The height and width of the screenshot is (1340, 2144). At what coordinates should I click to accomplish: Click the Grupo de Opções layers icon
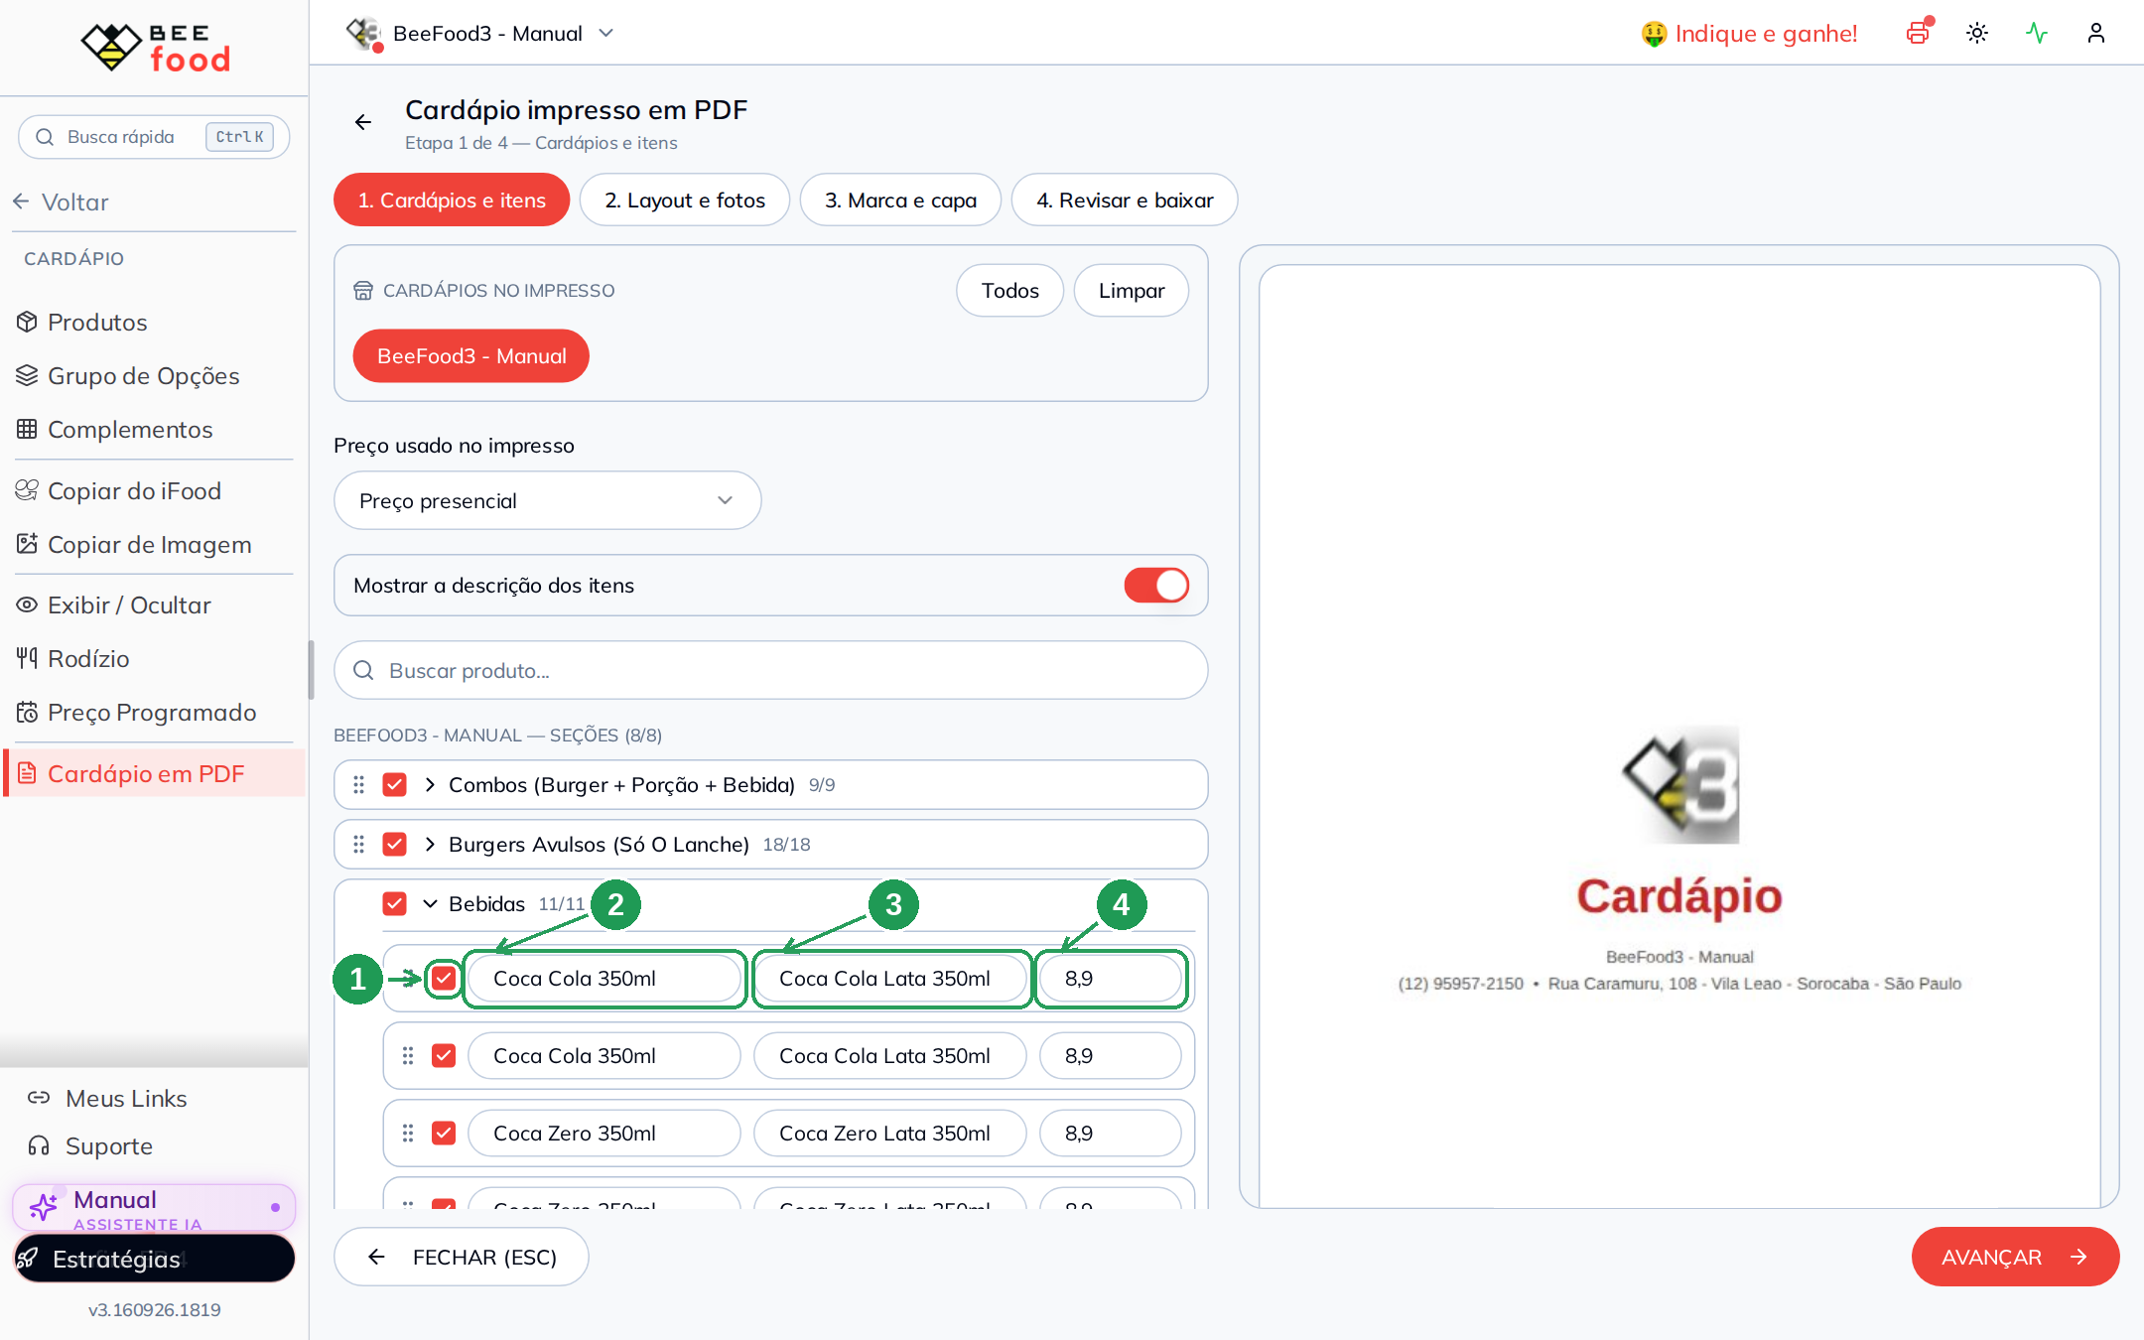(x=27, y=375)
